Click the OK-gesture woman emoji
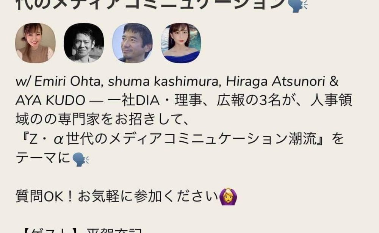 point(228,197)
